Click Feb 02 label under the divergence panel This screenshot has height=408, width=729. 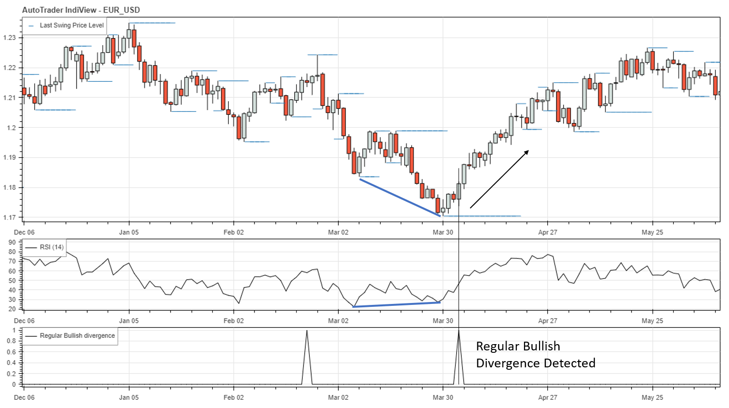click(x=234, y=397)
